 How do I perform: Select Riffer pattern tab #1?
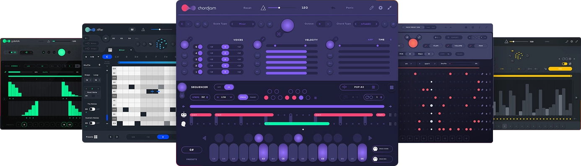pos(106,38)
